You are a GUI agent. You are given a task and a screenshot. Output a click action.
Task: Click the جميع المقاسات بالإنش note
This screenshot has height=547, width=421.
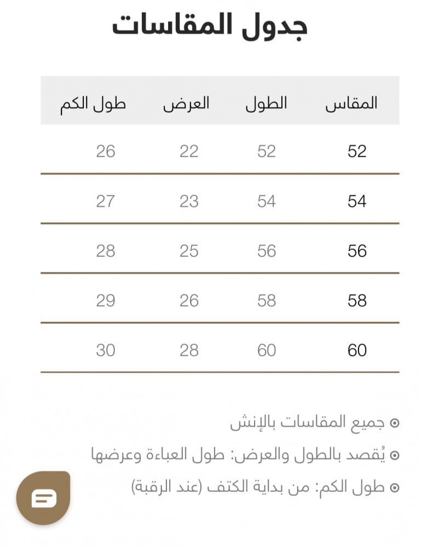307,423
